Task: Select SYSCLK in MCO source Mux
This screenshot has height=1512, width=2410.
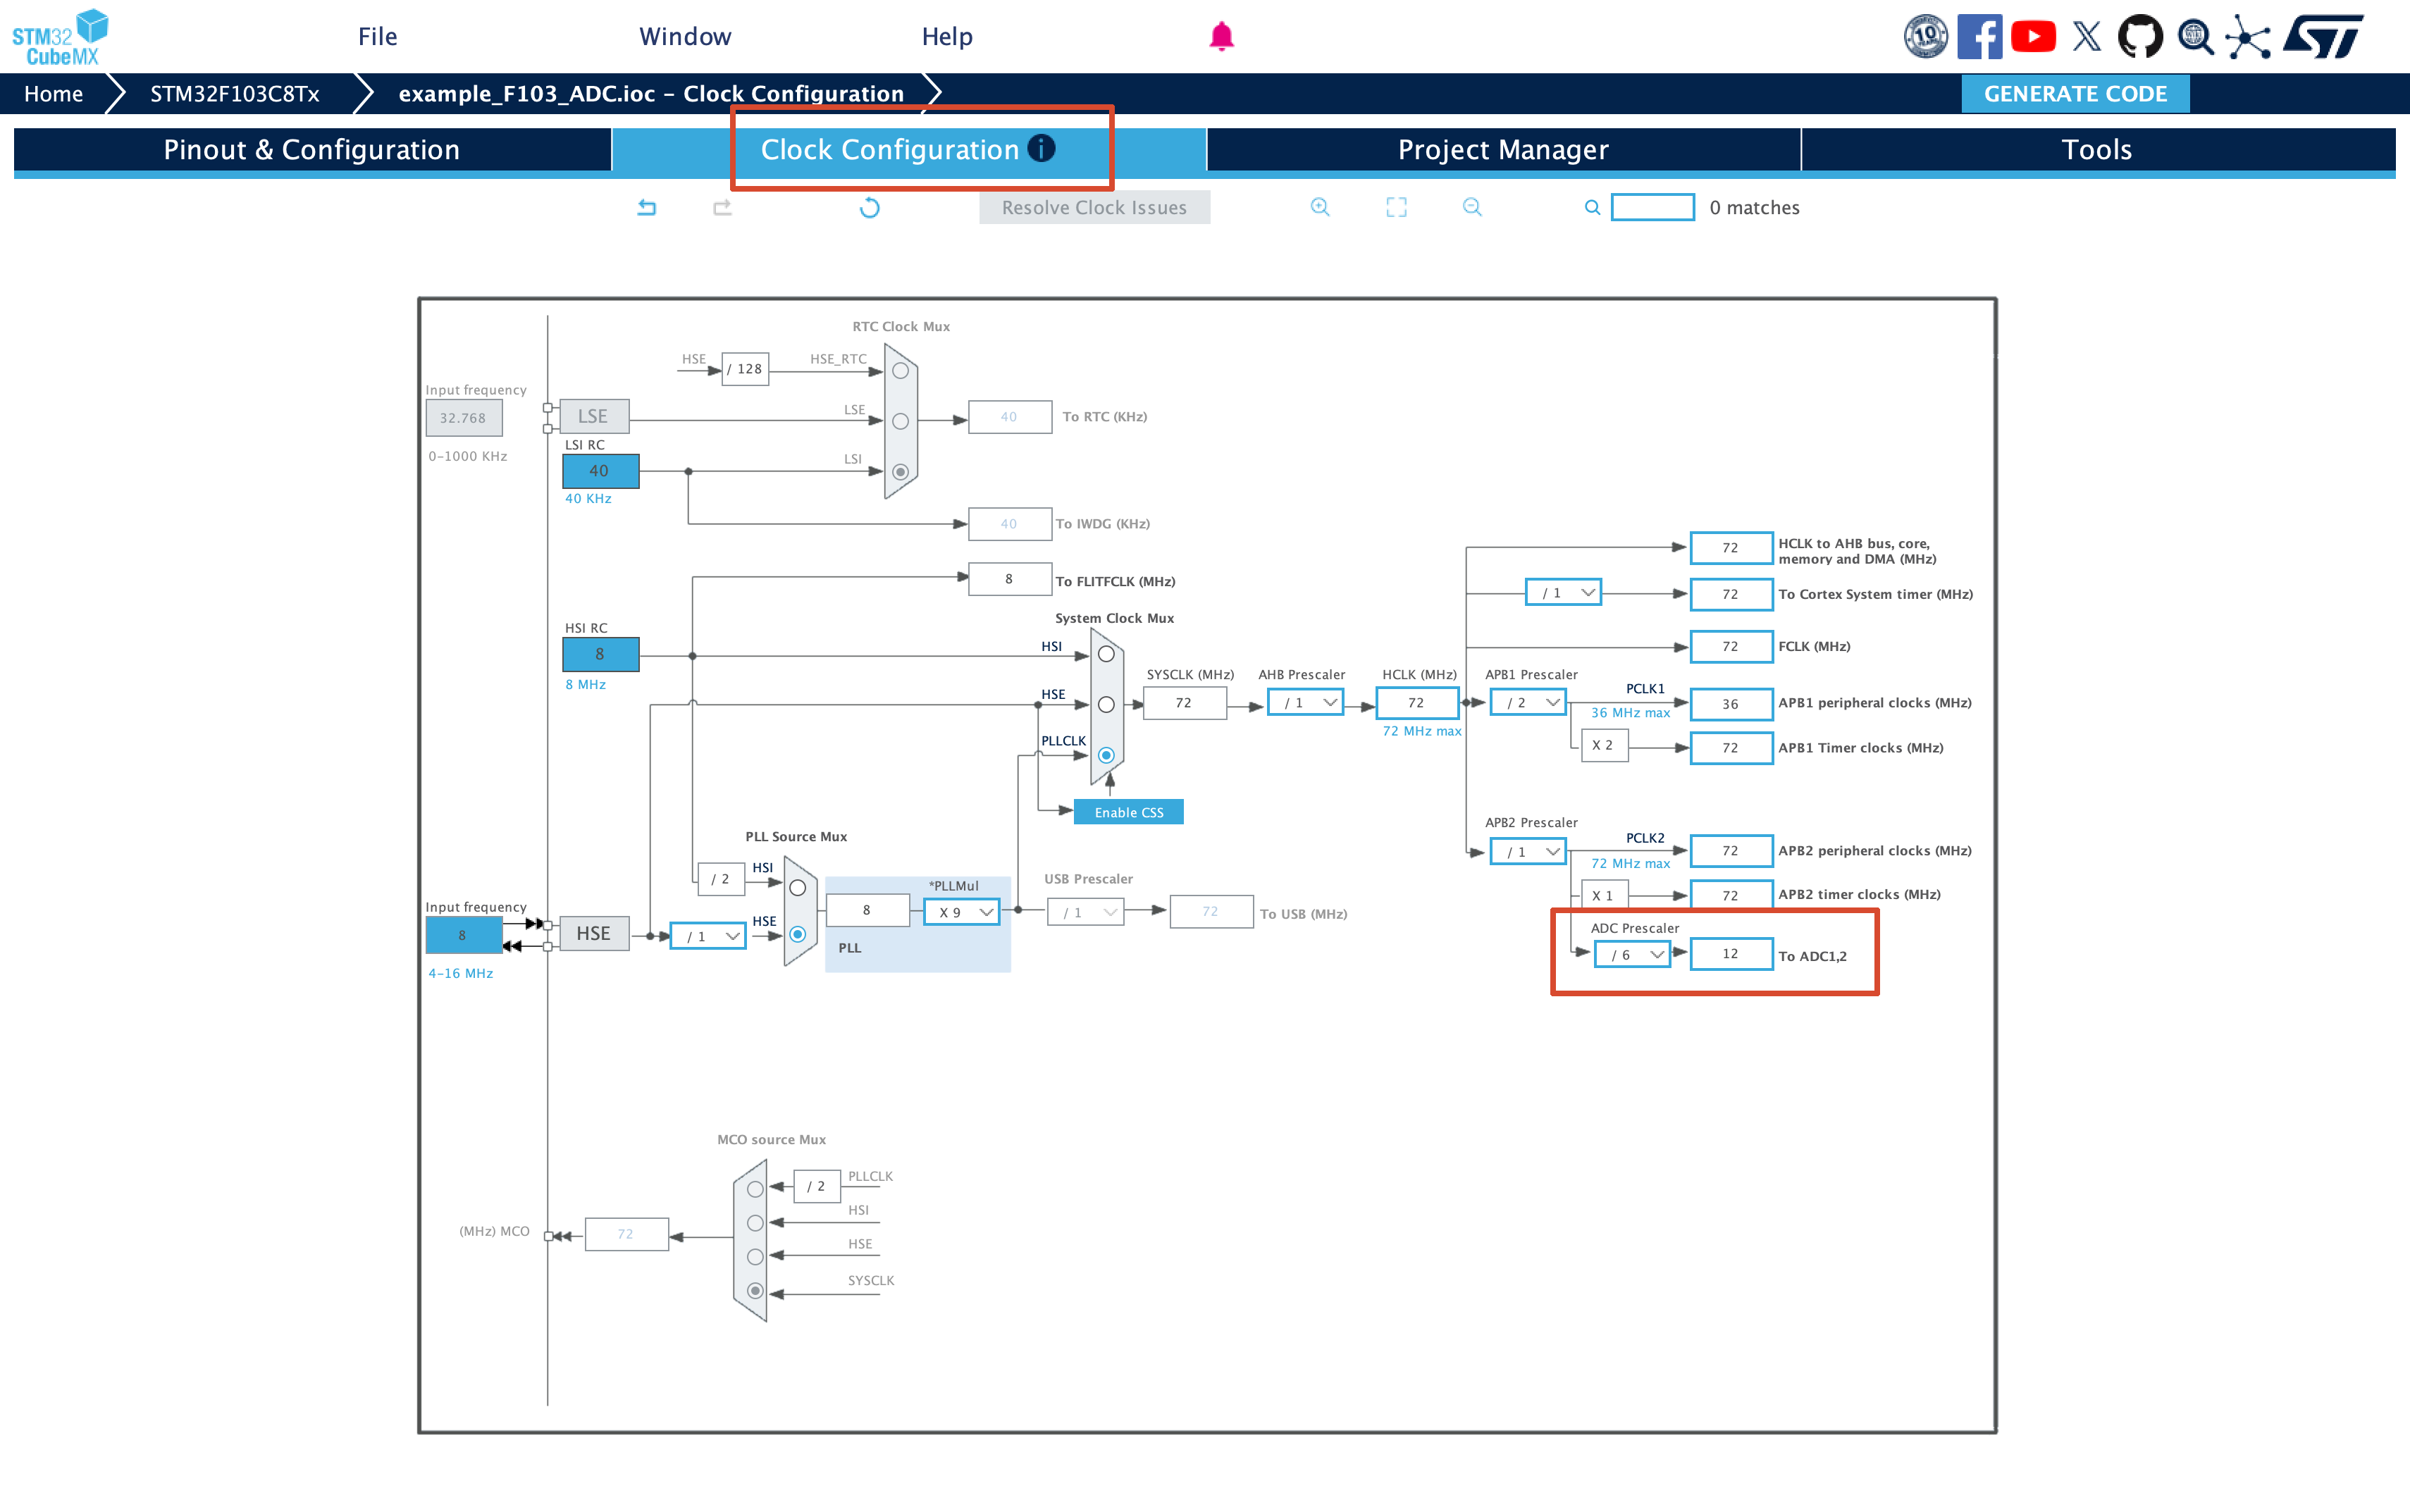Action: 755,1291
